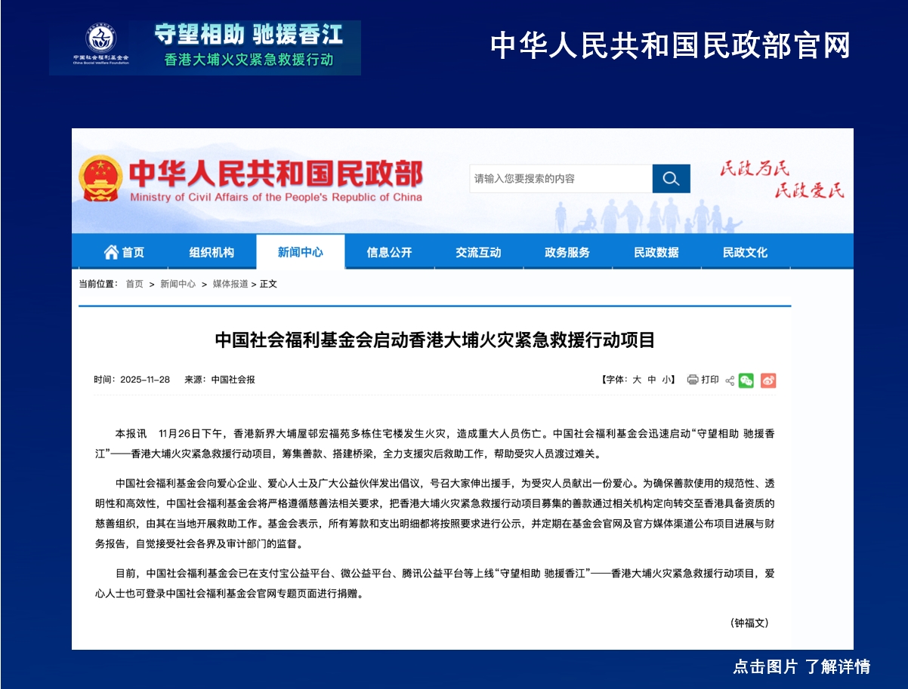Share article via WeChat icon
This screenshot has width=908, height=689.
point(746,380)
